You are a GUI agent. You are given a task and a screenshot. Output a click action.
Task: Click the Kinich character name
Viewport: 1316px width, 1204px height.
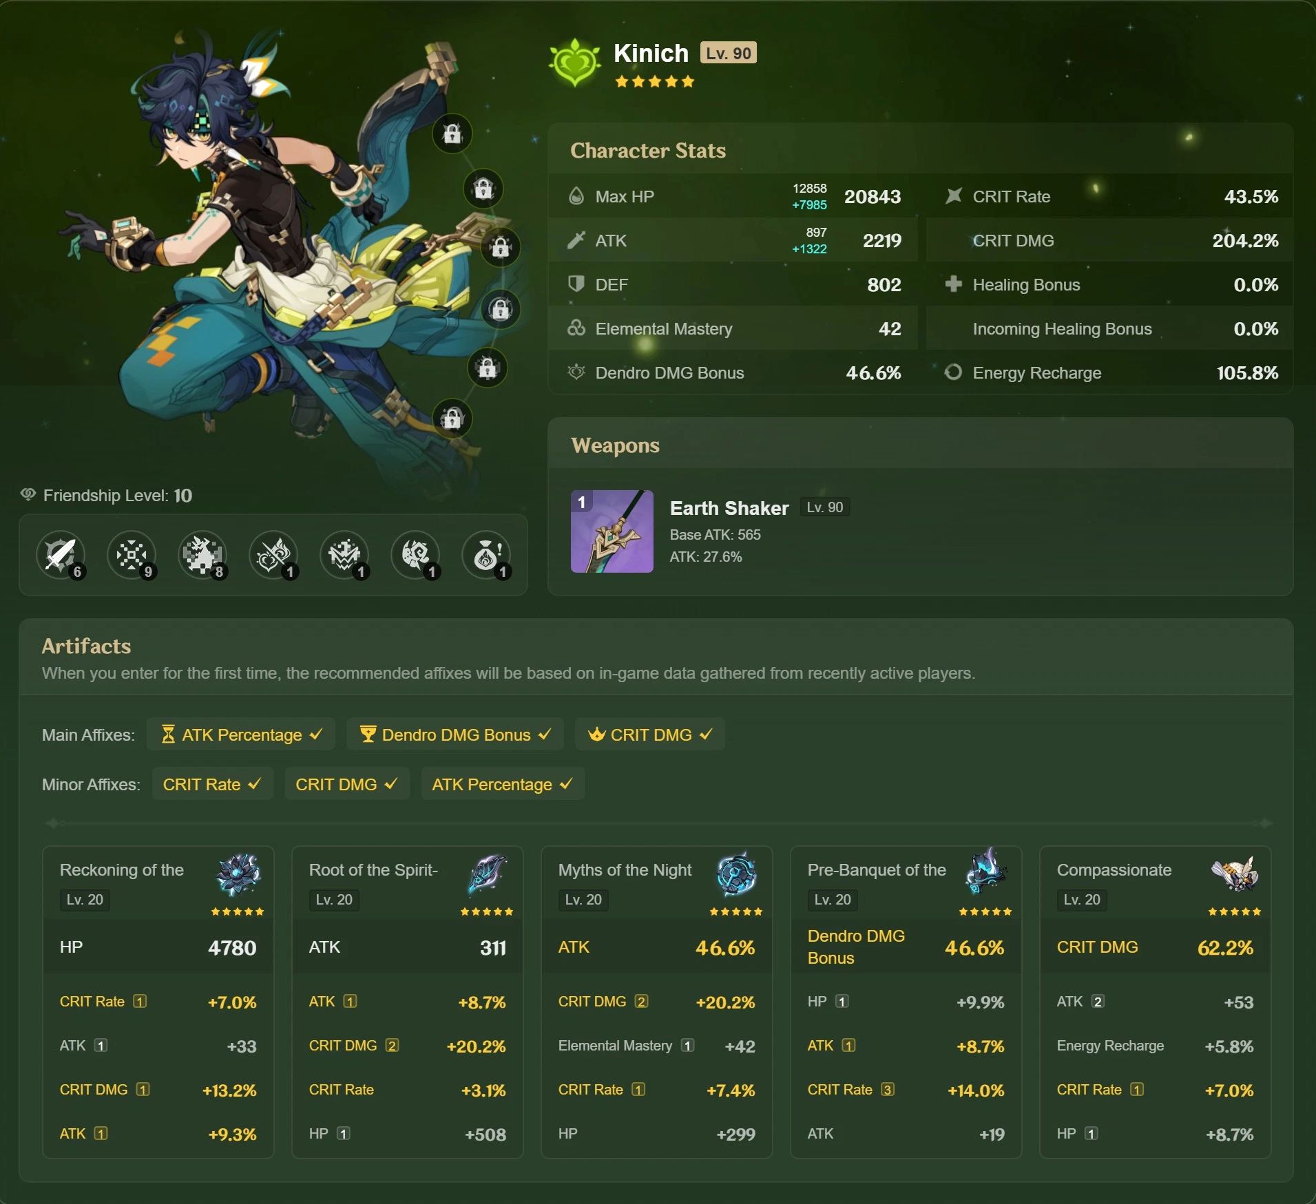651,53
